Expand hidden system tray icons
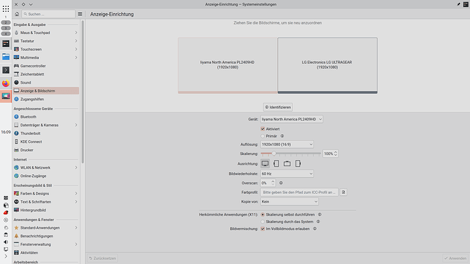 tap(5, 257)
